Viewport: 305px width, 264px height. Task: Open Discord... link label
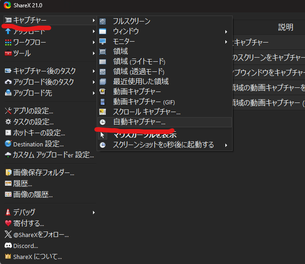click(26, 246)
